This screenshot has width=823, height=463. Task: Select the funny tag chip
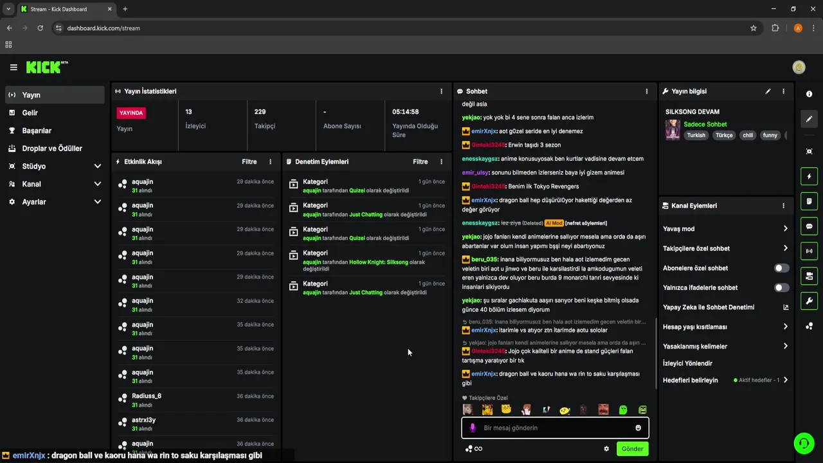pos(770,136)
